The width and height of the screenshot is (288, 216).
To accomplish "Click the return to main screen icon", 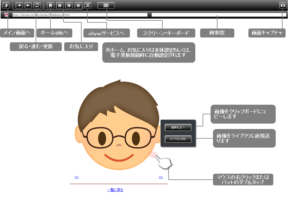I will tap(6, 5).
